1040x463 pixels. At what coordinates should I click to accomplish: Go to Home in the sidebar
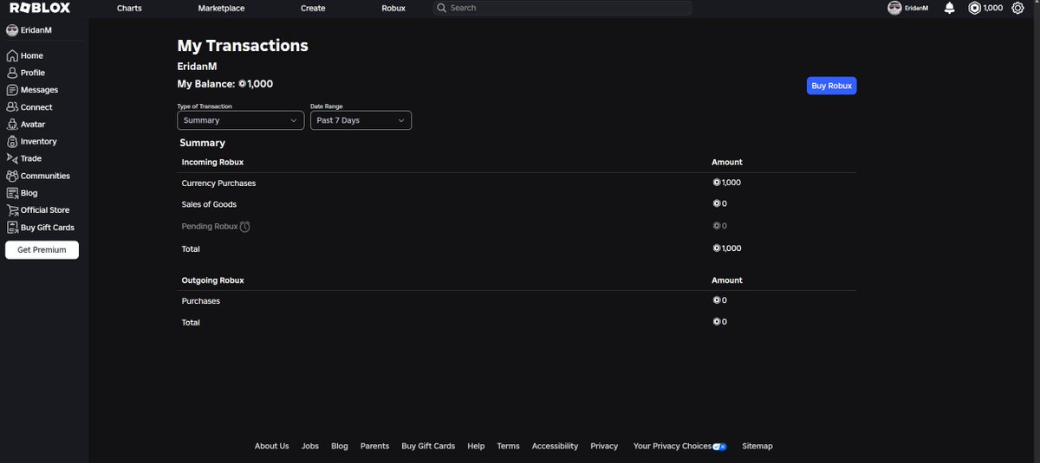[32, 55]
